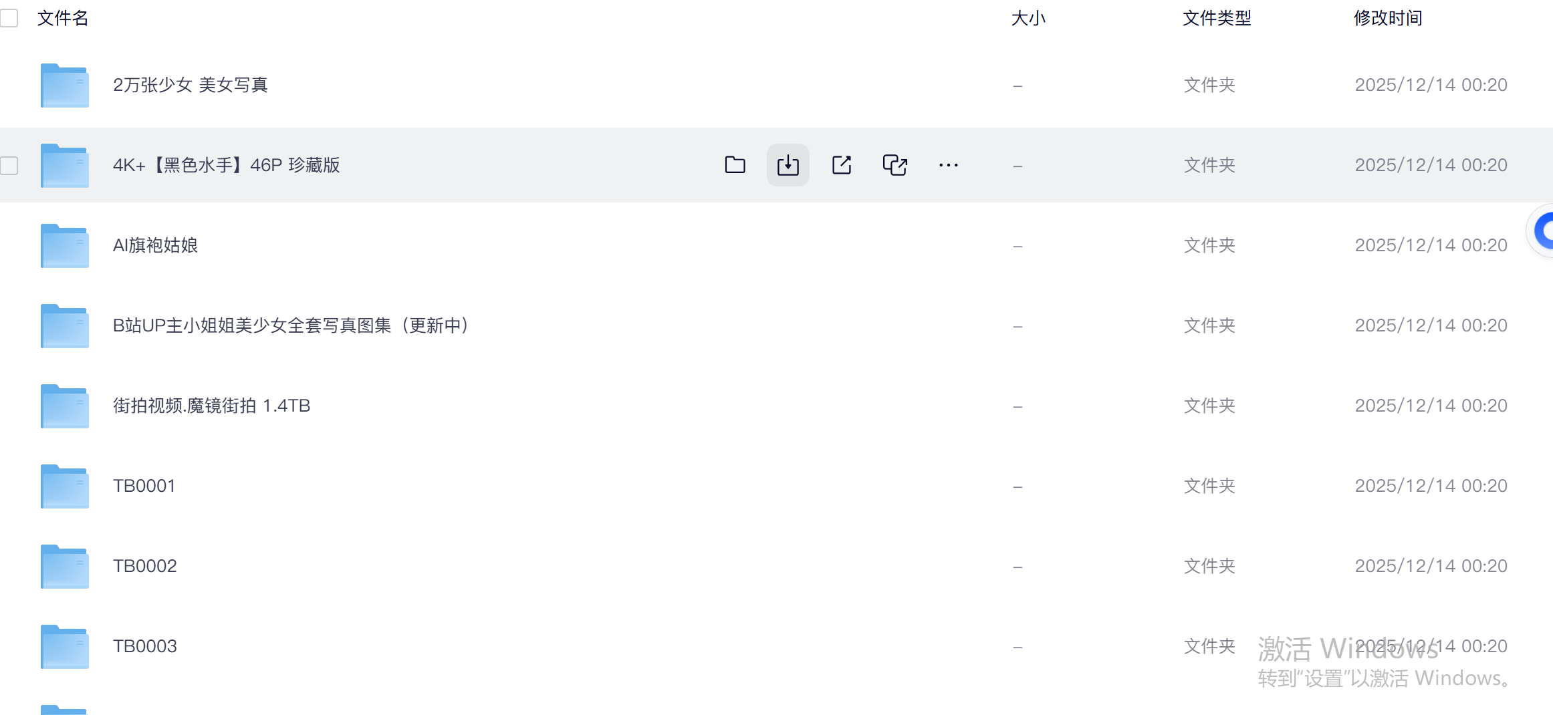
Task: Click the folder icon for TB0002
Action: [x=64, y=567]
